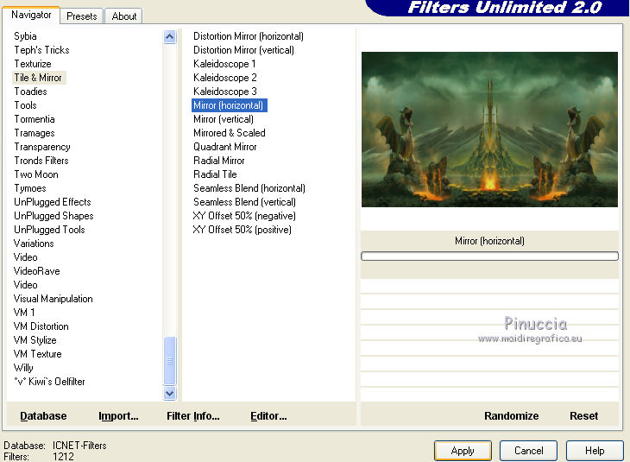Viewport: 630px width, 462px height.
Task: Select the Tormentia category
Action: click(x=35, y=119)
